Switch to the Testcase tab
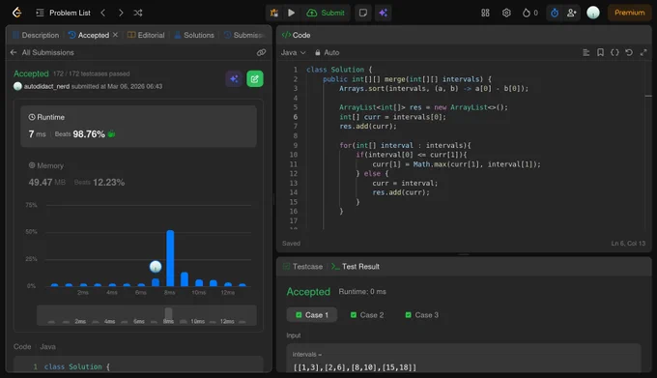The image size is (657, 378). (x=303, y=267)
